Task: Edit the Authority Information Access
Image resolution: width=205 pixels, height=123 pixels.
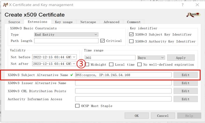Action: click(x=185, y=99)
